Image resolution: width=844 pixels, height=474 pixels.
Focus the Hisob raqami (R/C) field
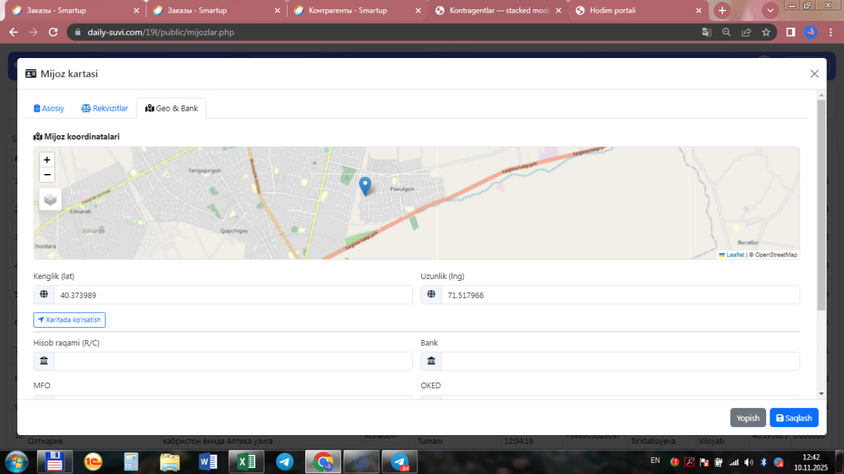pos(232,361)
